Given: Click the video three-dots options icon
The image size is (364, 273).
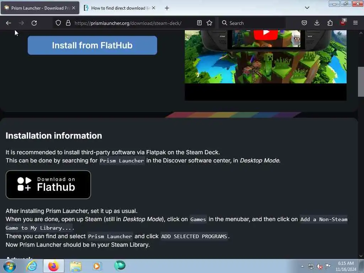Looking at the screenshot, I should coord(310,36).
